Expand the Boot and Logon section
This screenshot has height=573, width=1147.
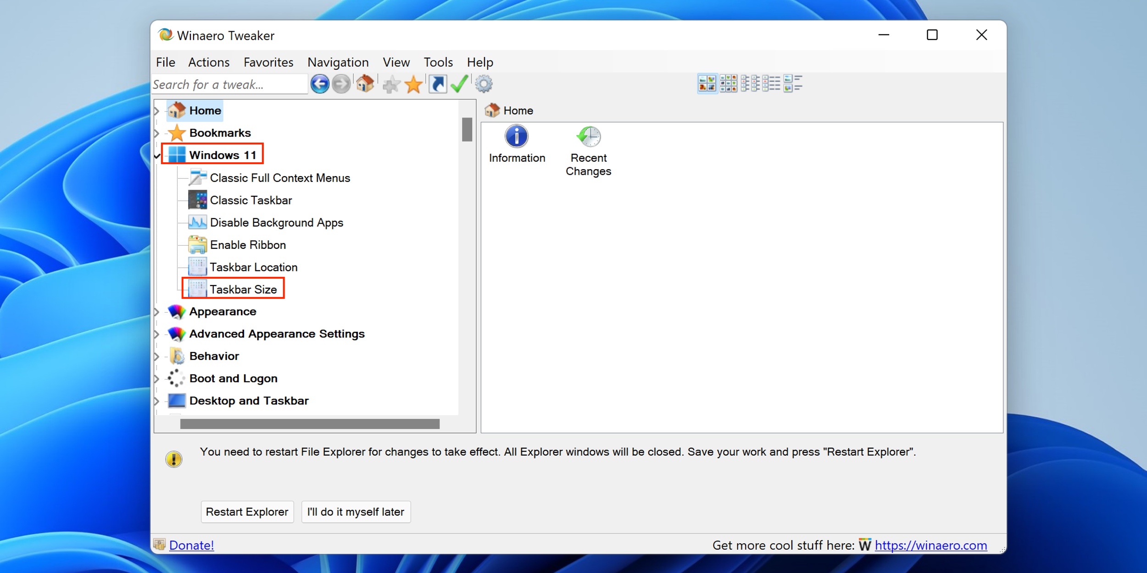tap(160, 378)
